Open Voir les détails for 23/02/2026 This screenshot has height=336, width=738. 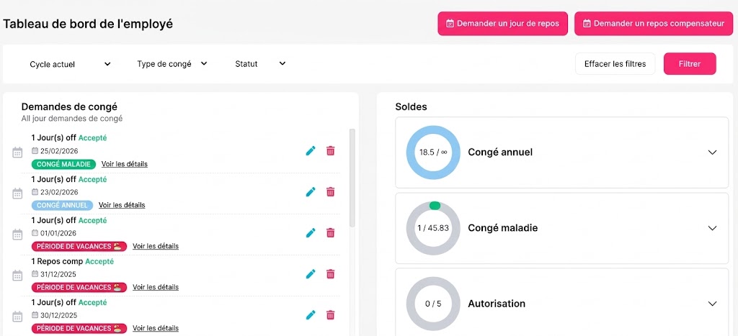(121, 205)
